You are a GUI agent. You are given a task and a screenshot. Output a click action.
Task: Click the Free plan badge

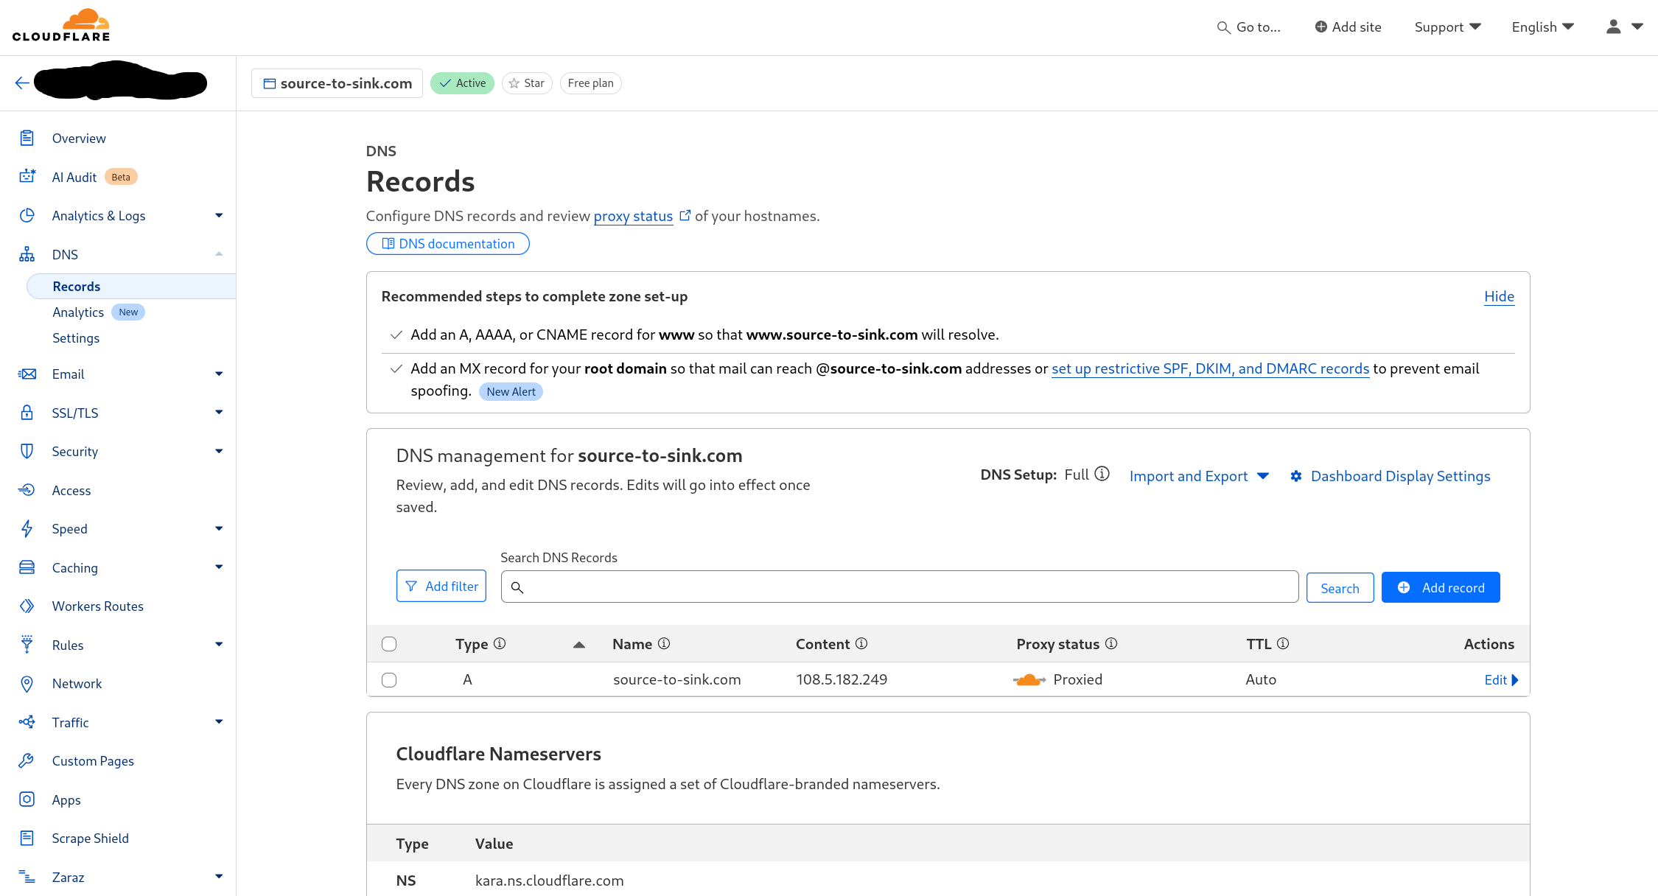point(590,83)
